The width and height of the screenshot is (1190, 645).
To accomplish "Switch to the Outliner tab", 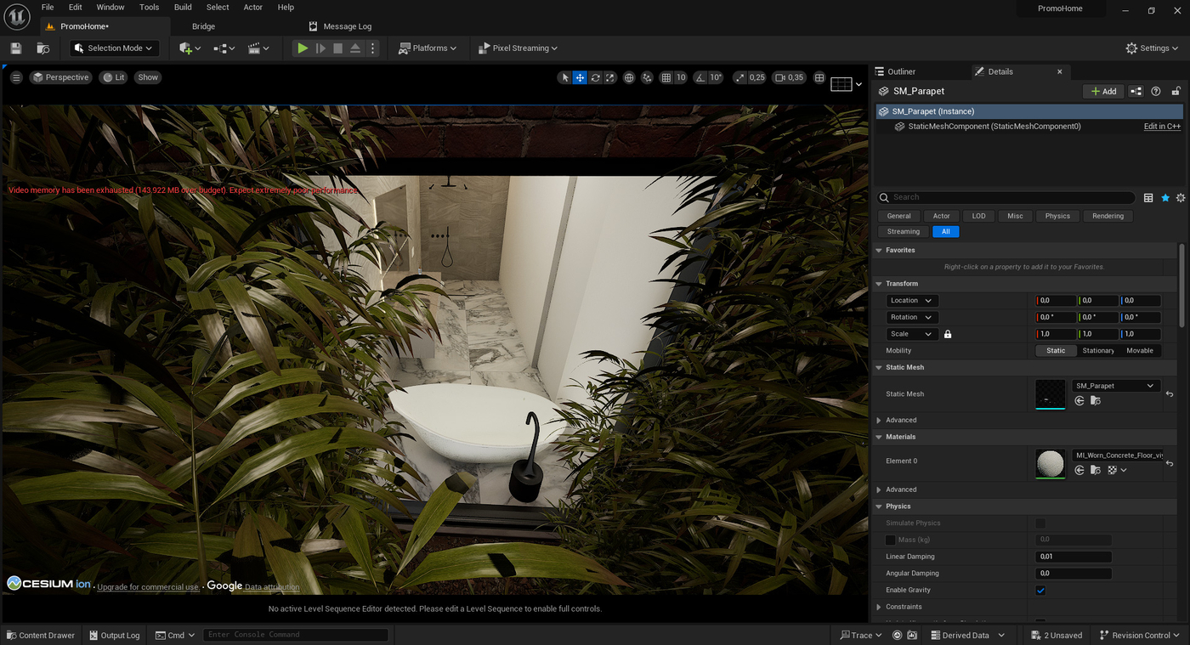I will click(x=902, y=72).
